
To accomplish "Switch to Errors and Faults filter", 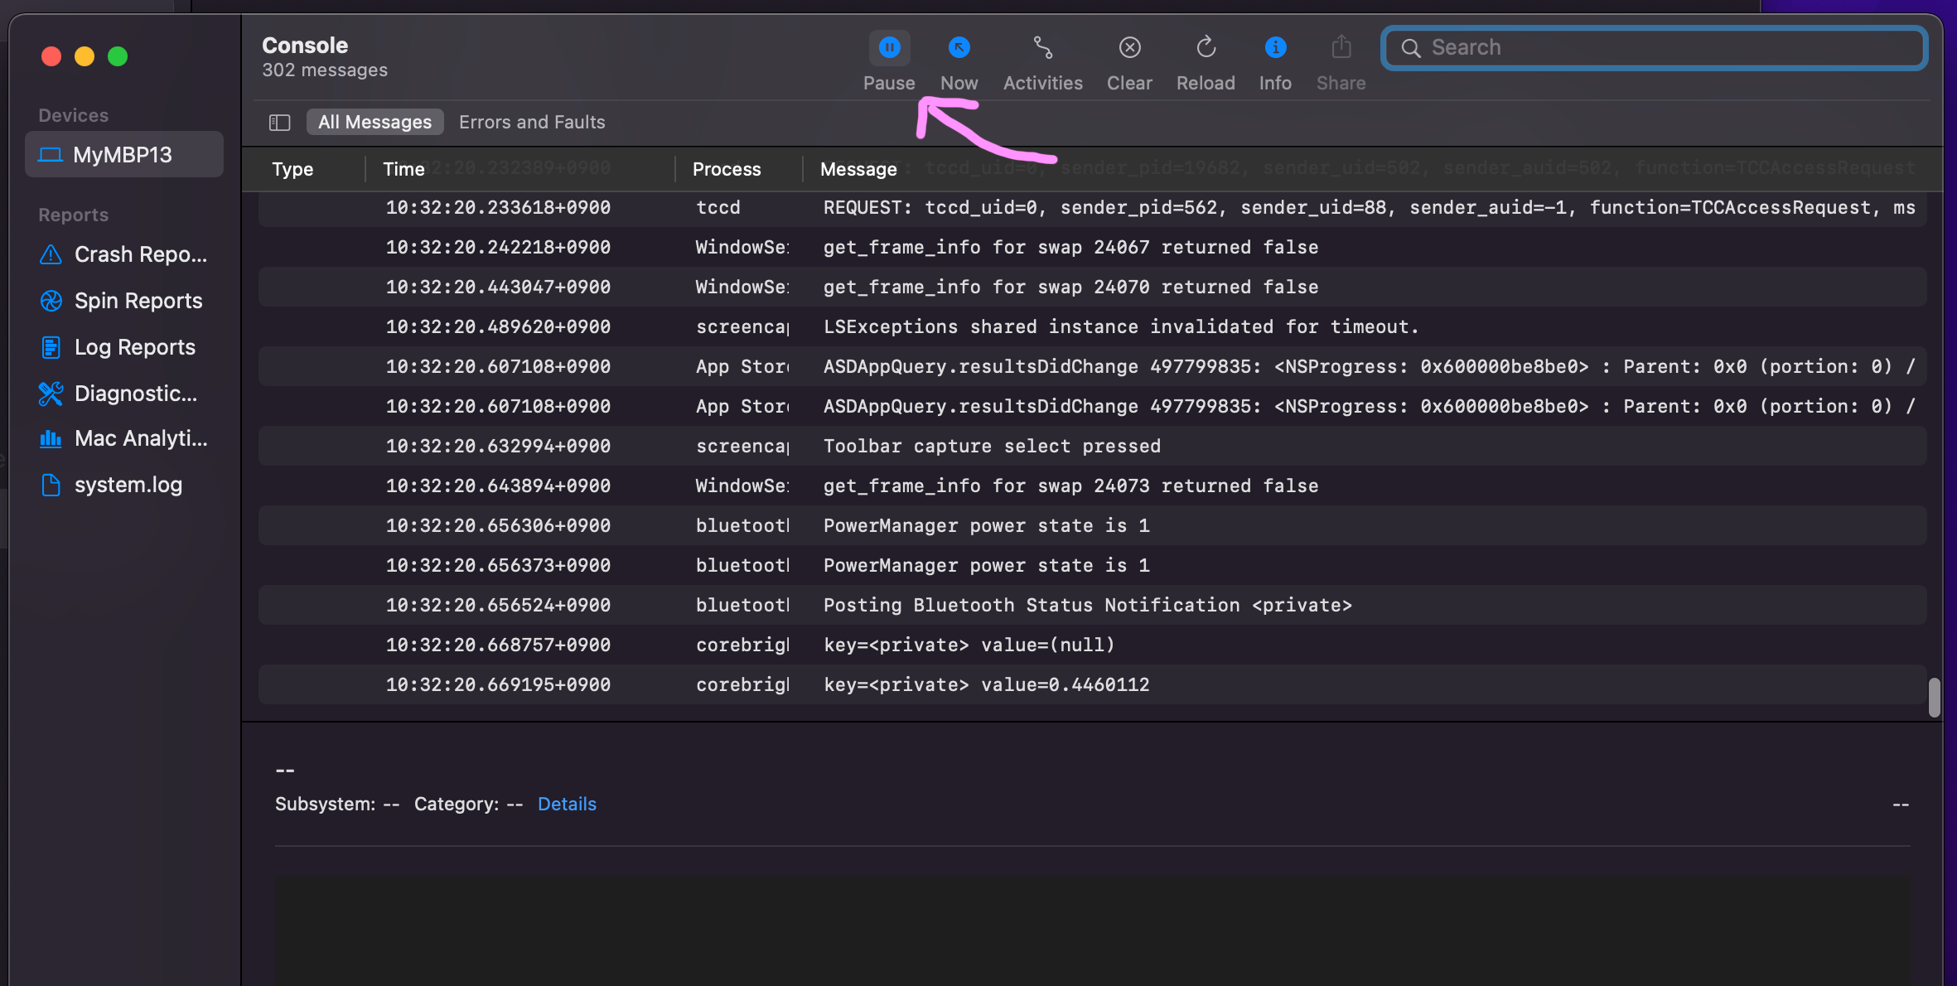I will coord(532,123).
